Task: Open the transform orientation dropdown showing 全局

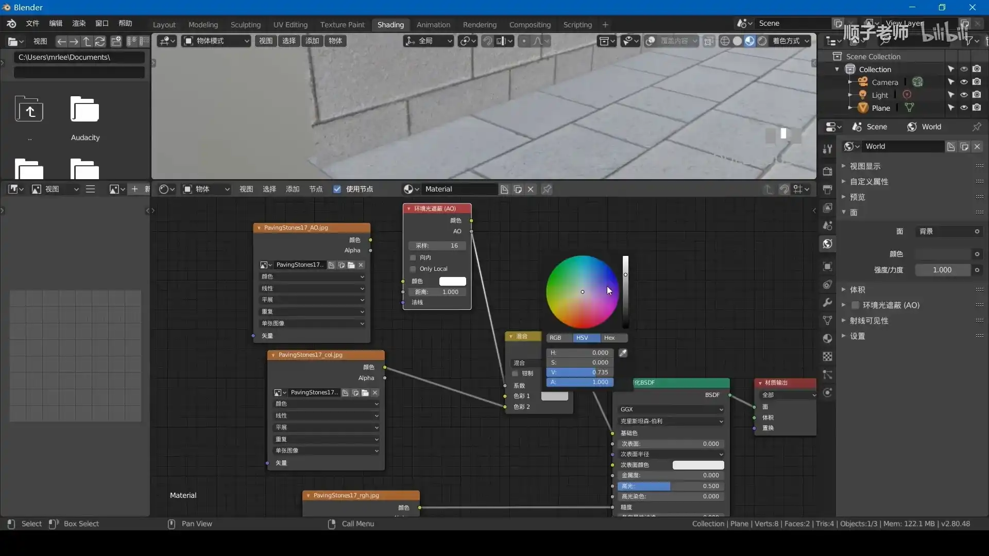Action: [429, 41]
